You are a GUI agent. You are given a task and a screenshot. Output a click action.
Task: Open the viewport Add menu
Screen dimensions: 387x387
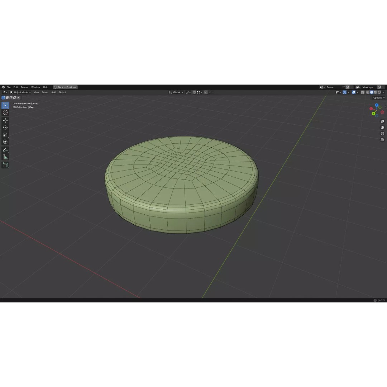[53, 92]
